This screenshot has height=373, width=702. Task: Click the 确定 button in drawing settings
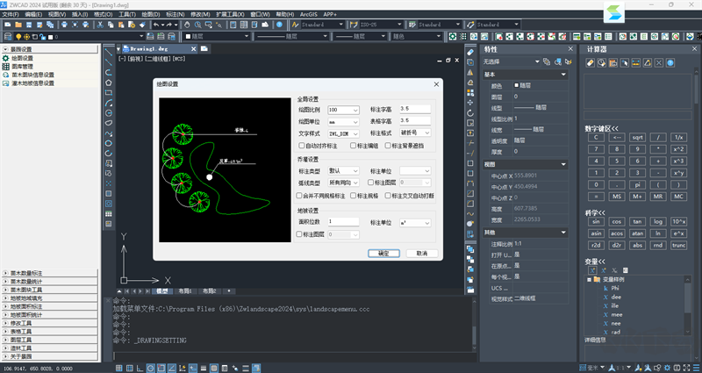tap(383, 253)
